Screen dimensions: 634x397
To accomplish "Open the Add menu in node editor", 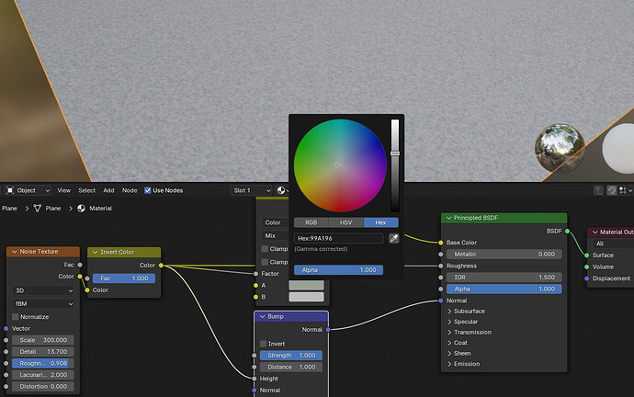I will 108,190.
